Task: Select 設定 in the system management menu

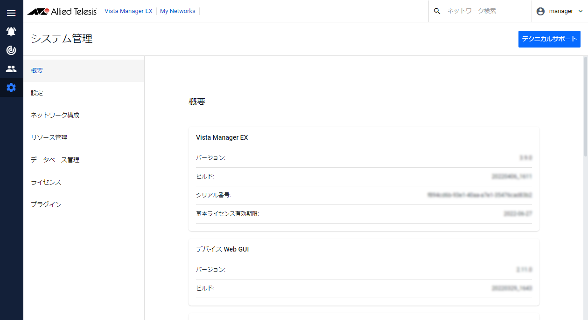Action: tap(36, 93)
